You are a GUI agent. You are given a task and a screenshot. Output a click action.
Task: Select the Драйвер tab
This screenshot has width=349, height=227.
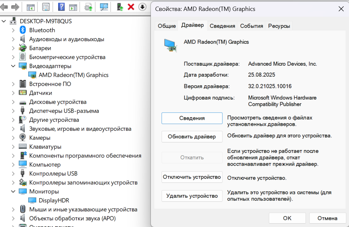(192, 25)
